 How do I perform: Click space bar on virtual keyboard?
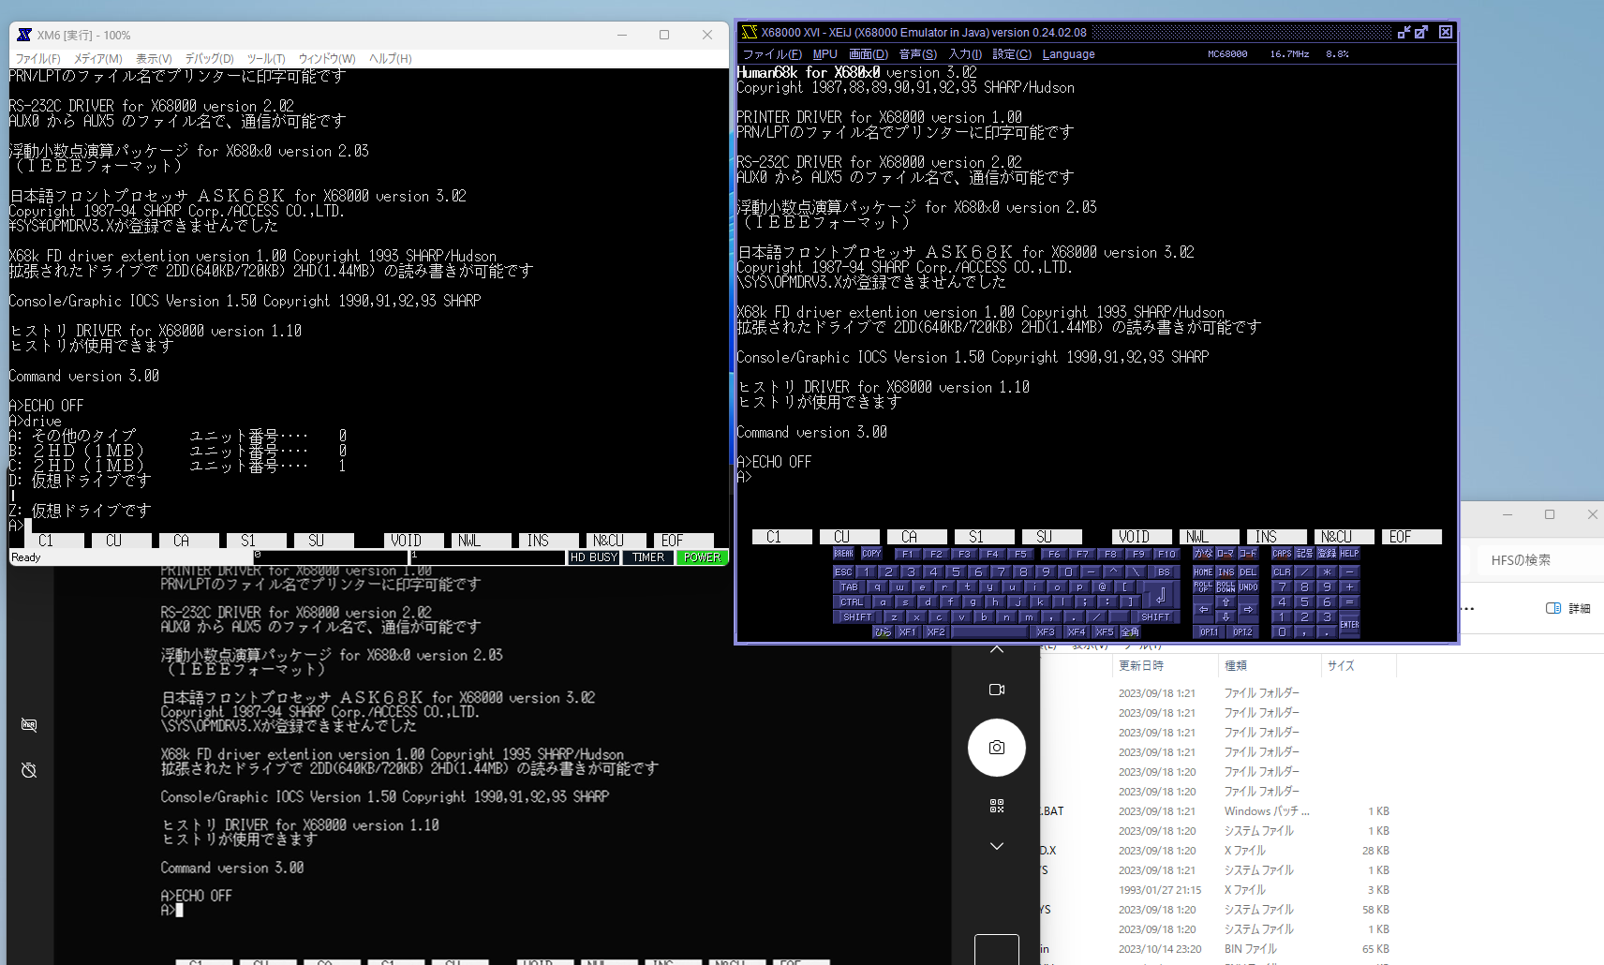coord(989,632)
